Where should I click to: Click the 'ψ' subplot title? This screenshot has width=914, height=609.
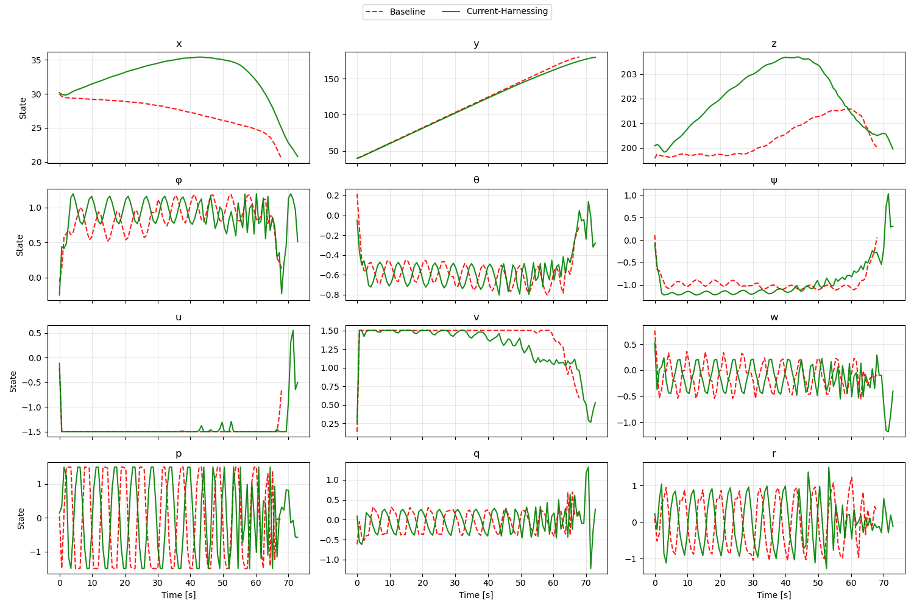[774, 181]
